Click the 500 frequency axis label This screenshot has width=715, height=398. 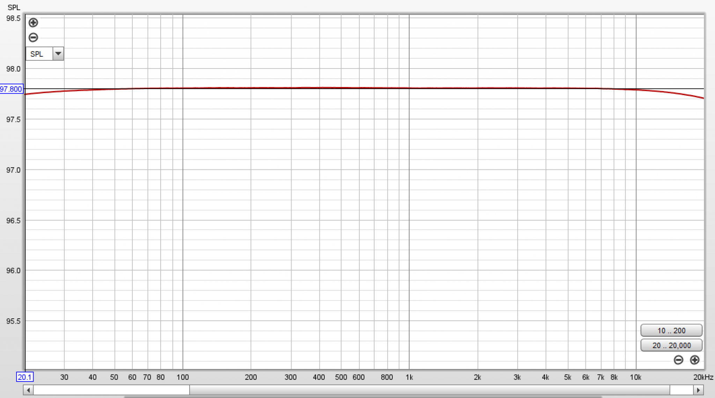pyautogui.click(x=341, y=377)
